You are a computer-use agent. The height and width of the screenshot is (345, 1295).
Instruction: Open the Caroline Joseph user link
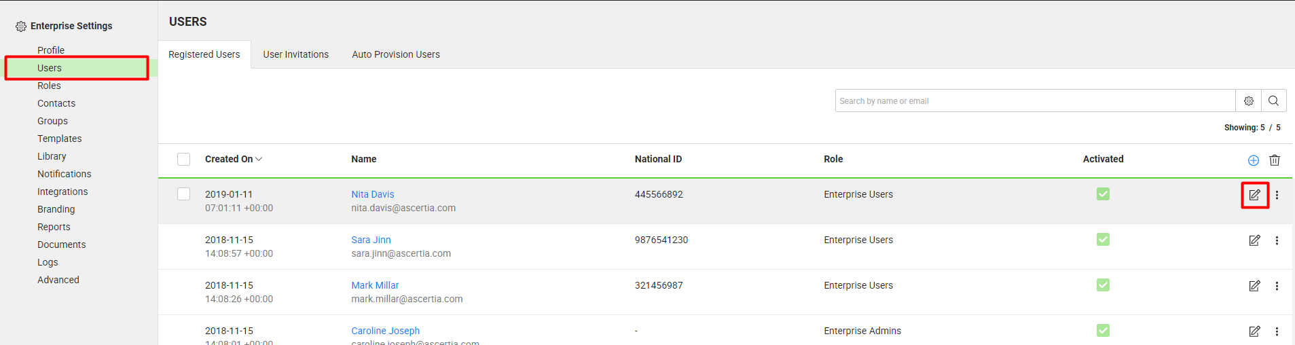385,331
